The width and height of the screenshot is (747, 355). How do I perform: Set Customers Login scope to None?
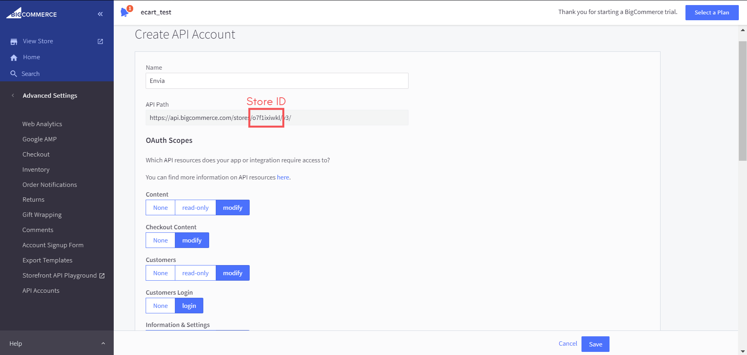tap(160, 306)
